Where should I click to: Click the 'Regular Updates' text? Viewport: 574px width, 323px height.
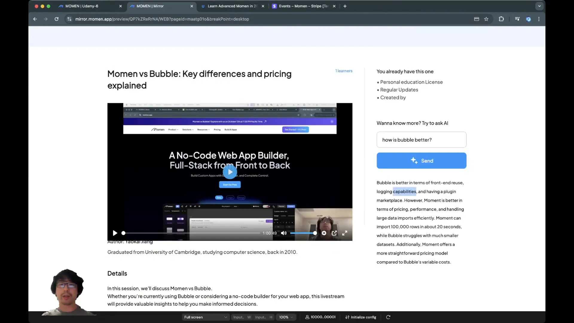399,90
